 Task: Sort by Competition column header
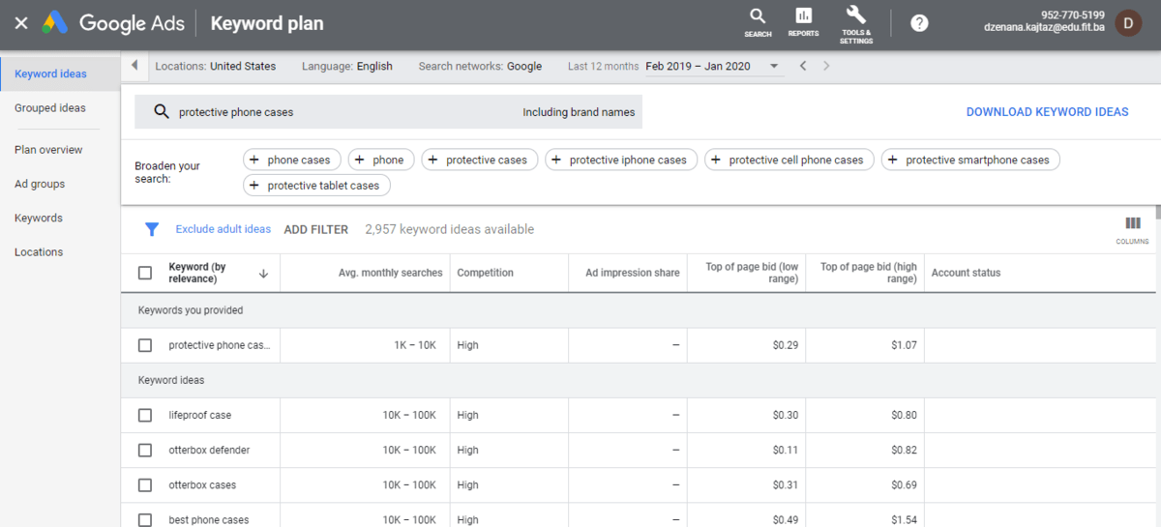tap(485, 273)
